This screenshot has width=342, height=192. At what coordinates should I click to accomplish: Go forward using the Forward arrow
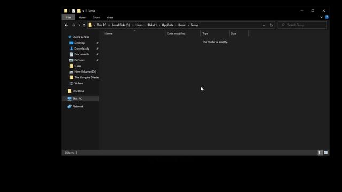(74, 25)
